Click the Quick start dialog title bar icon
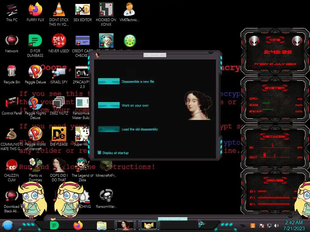 (x=97, y=55)
